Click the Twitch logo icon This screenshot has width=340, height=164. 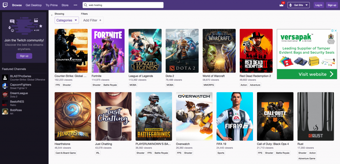pos(5,5)
